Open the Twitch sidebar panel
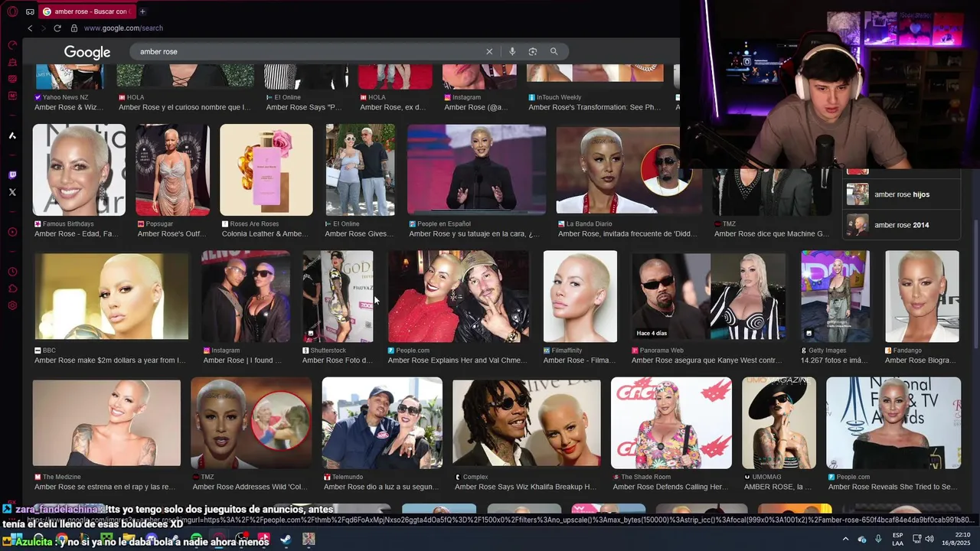The image size is (980, 551). [12, 175]
